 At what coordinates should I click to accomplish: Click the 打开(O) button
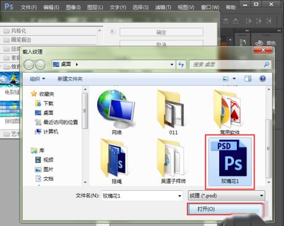coord(225,209)
